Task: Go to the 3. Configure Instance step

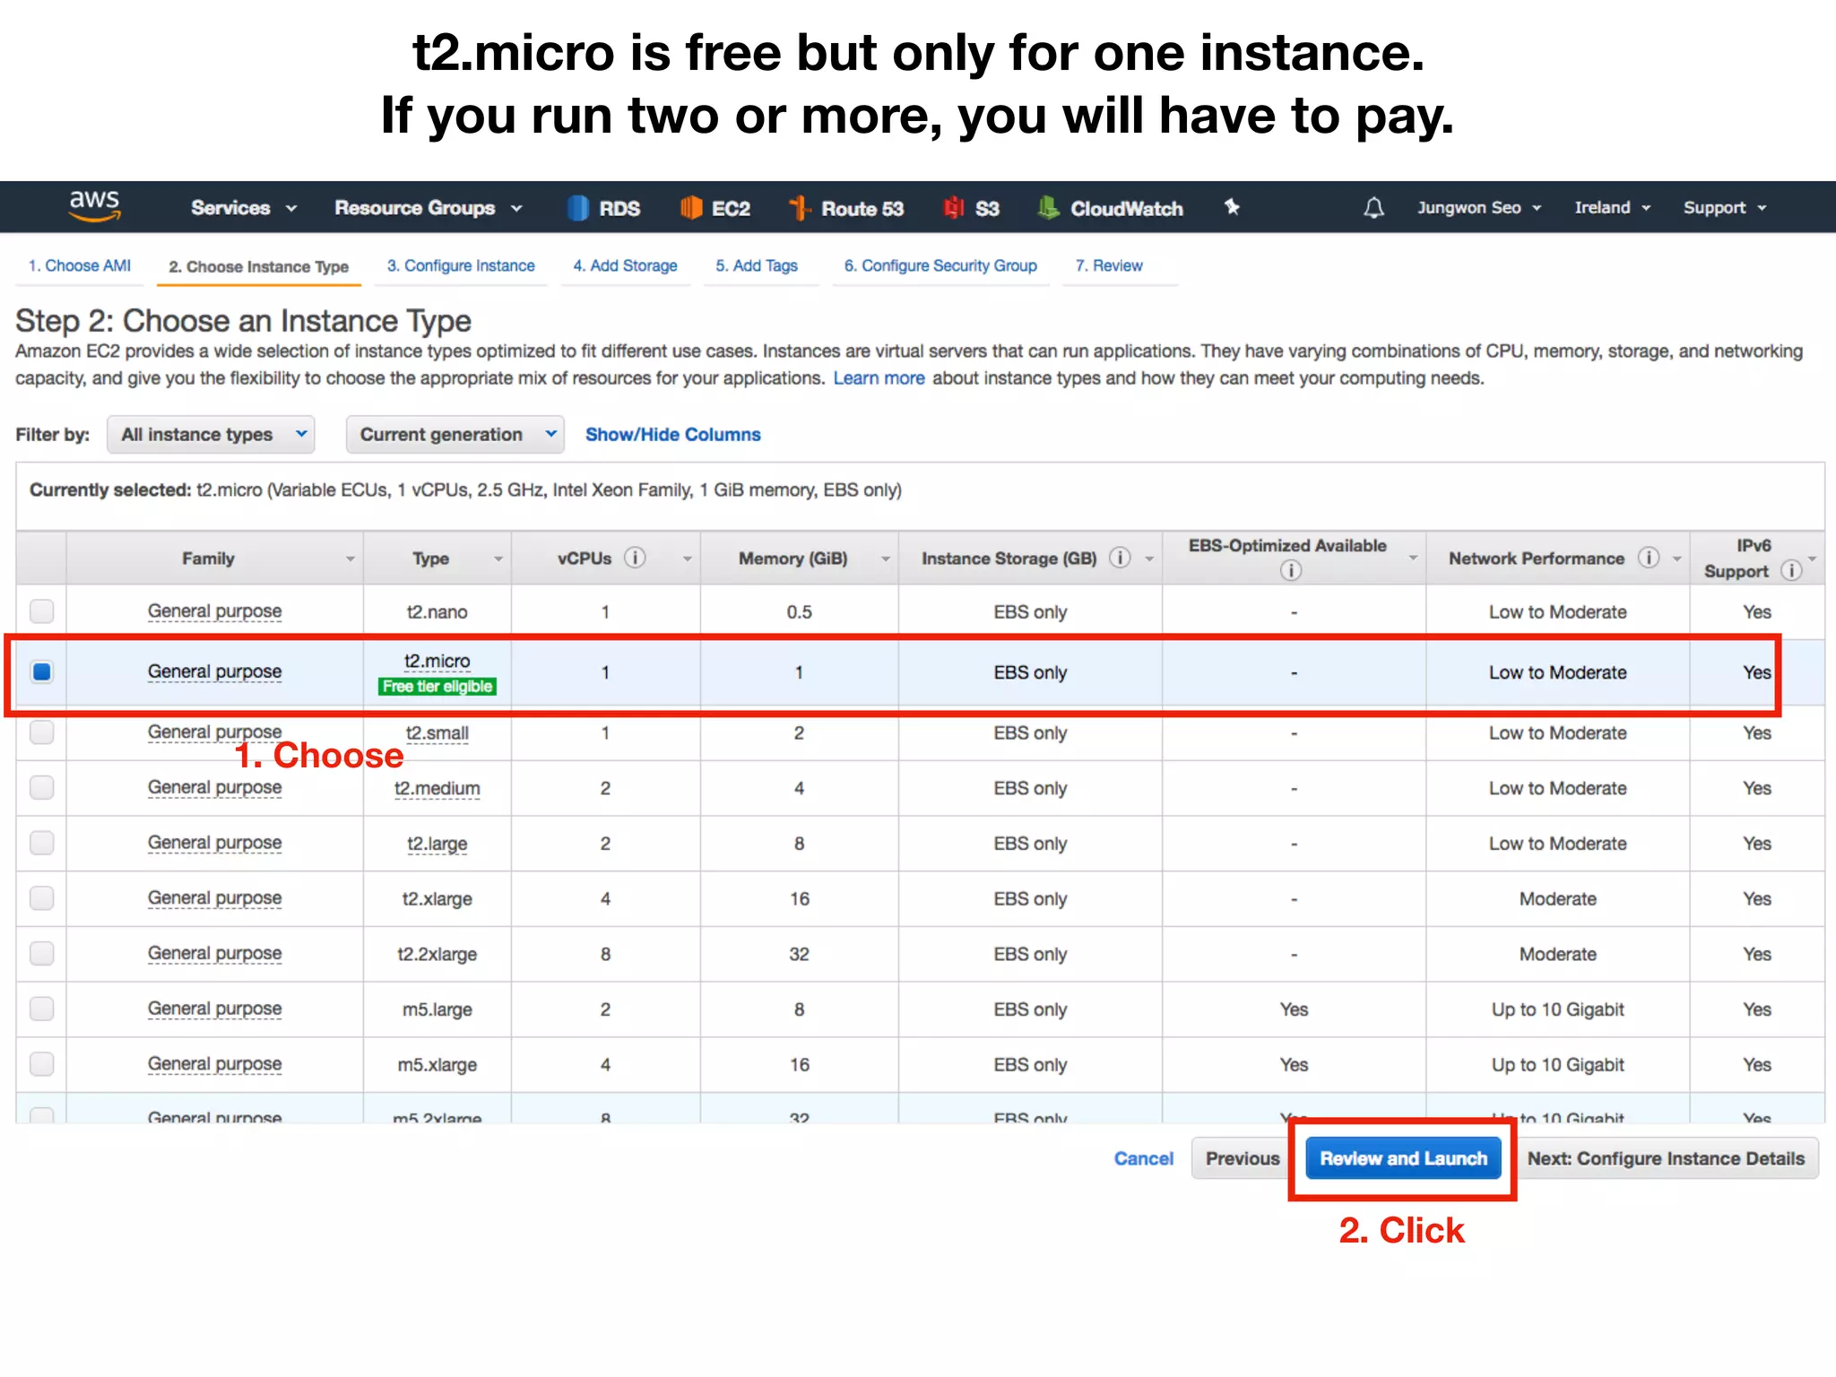Action: [461, 266]
